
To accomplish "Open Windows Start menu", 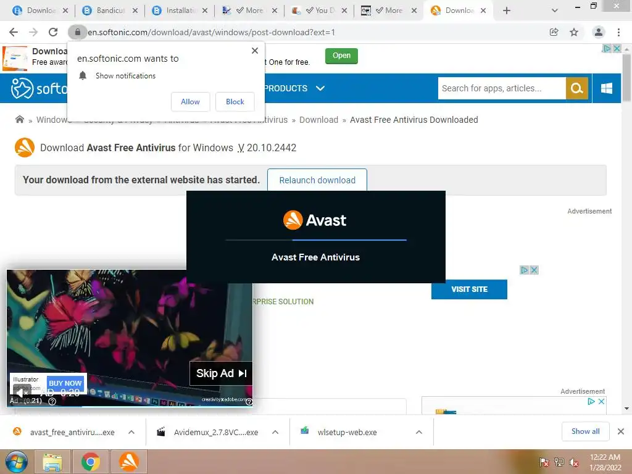I will [x=16, y=462].
